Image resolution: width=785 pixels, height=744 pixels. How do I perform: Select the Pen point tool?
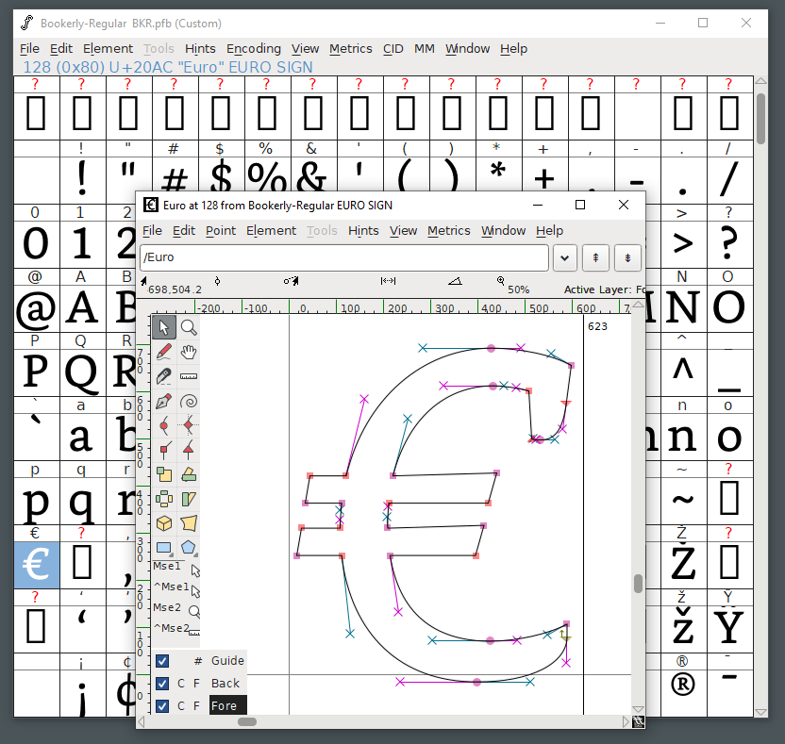point(164,401)
